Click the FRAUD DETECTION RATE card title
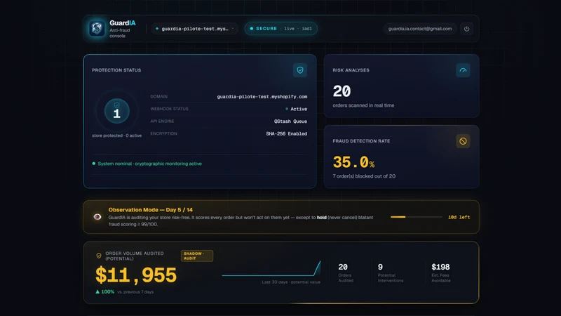Viewport: 561px width, 316px height. (361, 141)
